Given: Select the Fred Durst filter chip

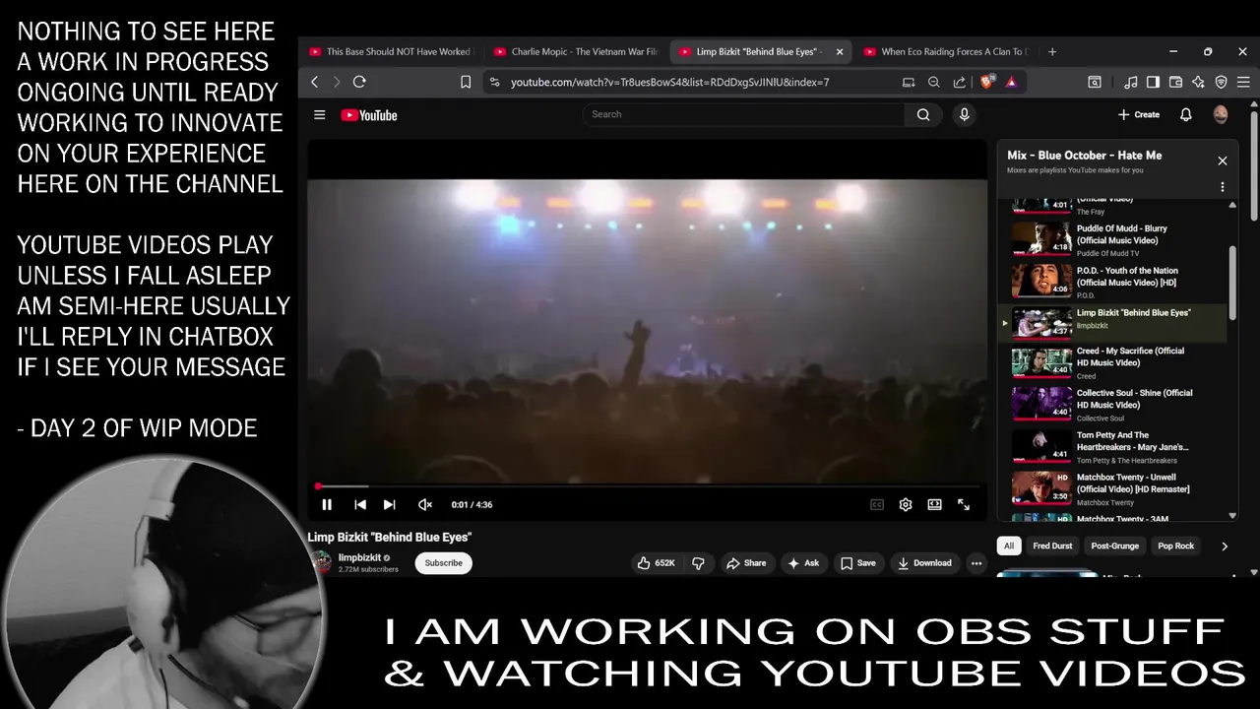Looking at the screenshot, I should pos(1052,546).
